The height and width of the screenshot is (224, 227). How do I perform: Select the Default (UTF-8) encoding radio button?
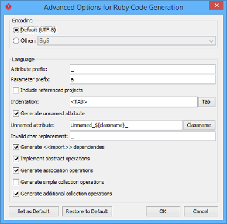[x=16, y=30]
